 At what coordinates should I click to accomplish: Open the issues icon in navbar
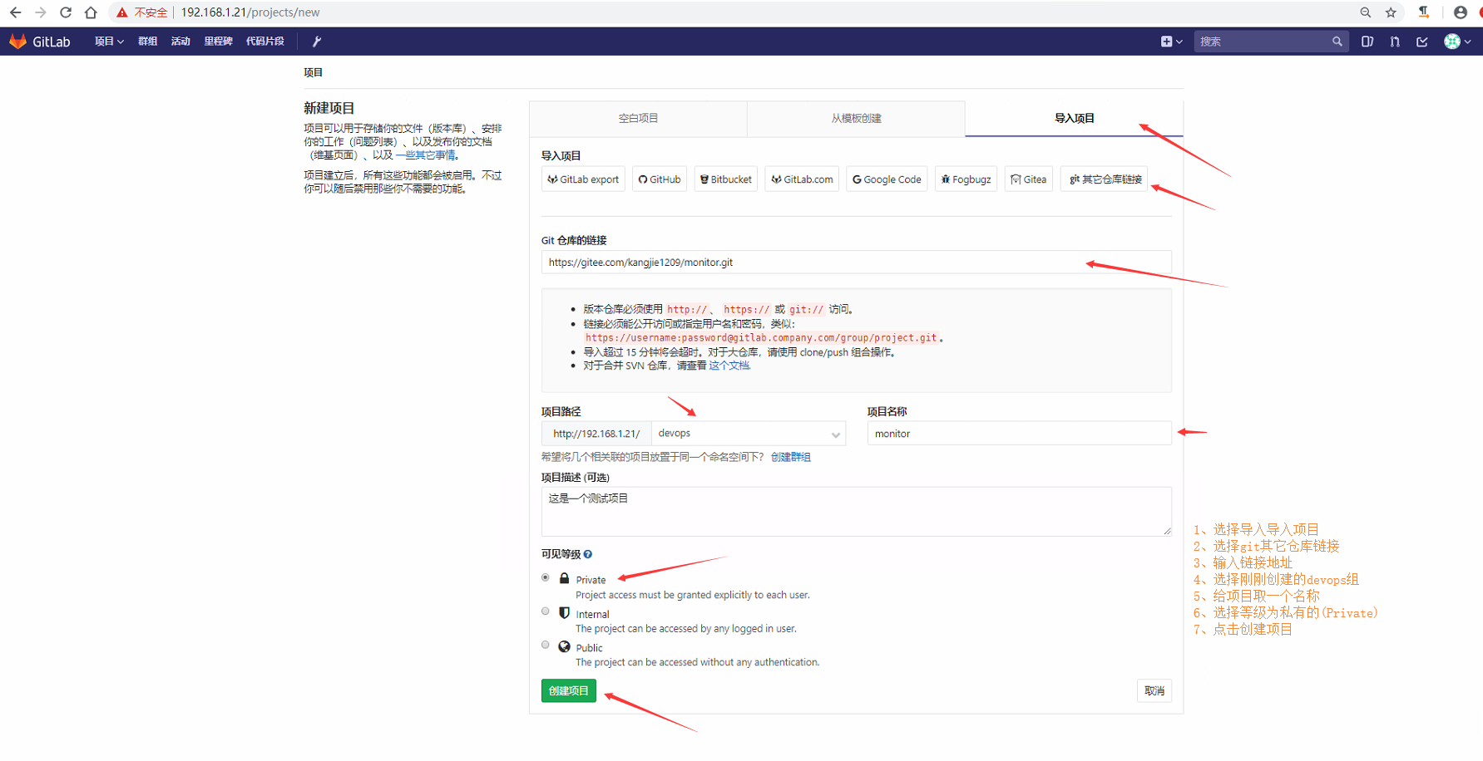pyautogui.click(x=1367, y=42)
